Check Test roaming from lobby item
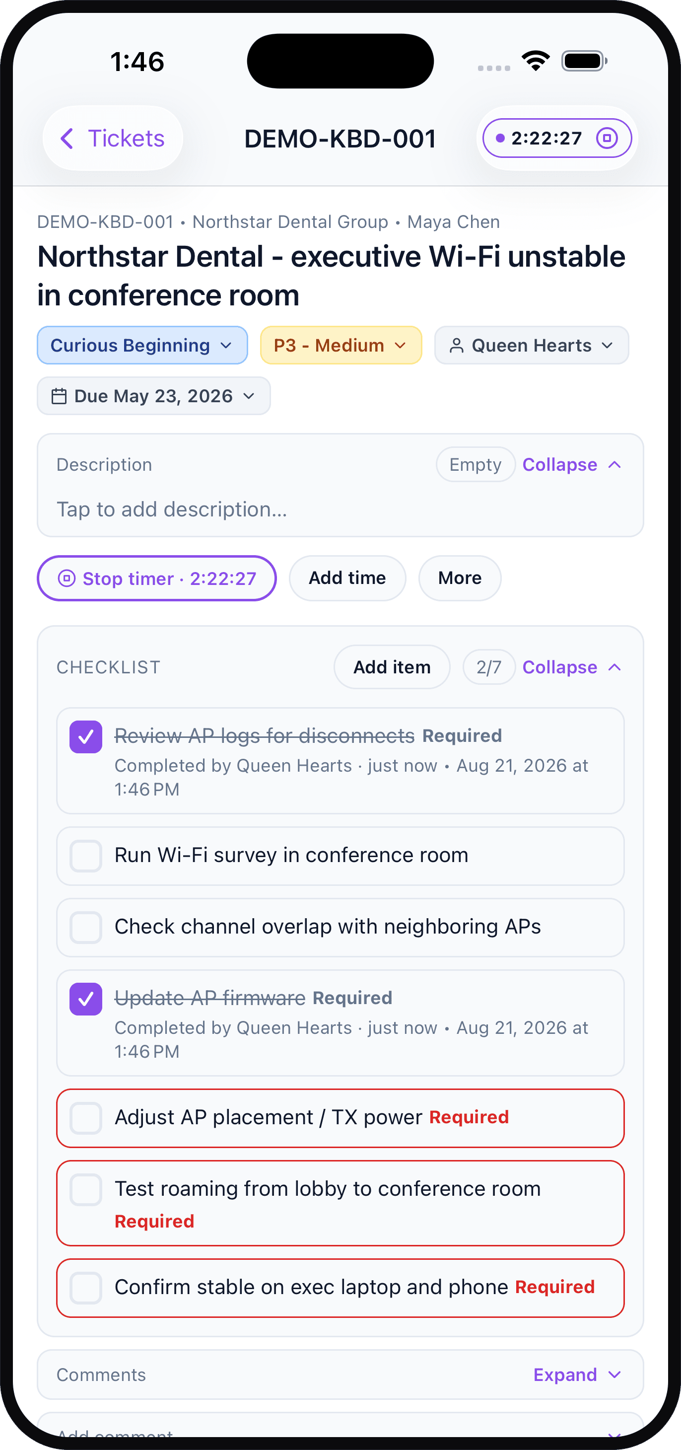Viewport: 681px width, 1450px height. (x=85, y=1189)
